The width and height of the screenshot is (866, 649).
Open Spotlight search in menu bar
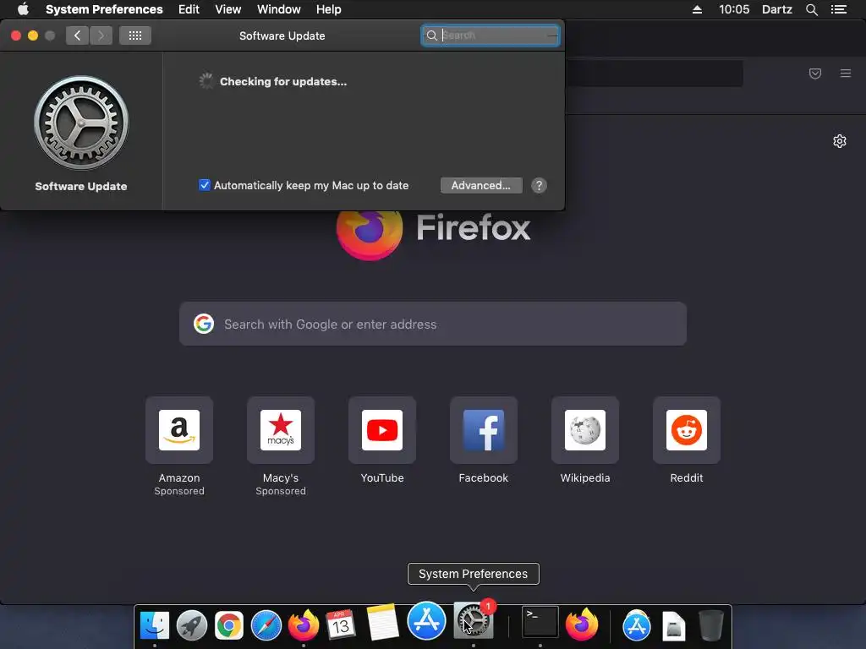point(811,9)
